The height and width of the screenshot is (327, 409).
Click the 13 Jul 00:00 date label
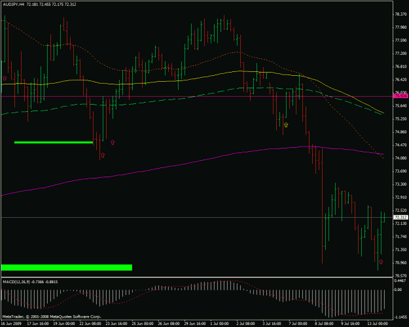(x=377, y=324)
